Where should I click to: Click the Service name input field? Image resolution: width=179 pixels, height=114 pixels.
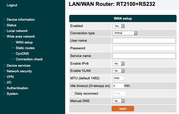(x=144, y=56)
